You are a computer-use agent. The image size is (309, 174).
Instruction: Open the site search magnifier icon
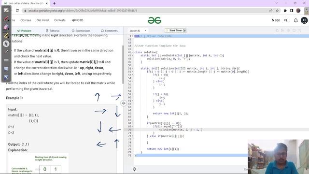tap(286, 20)
